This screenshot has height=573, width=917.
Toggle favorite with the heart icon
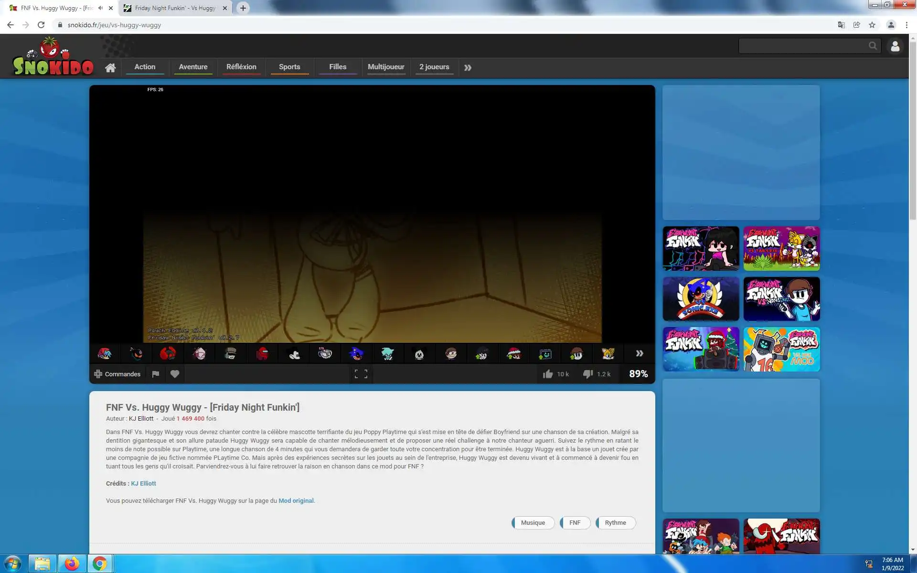175,374
